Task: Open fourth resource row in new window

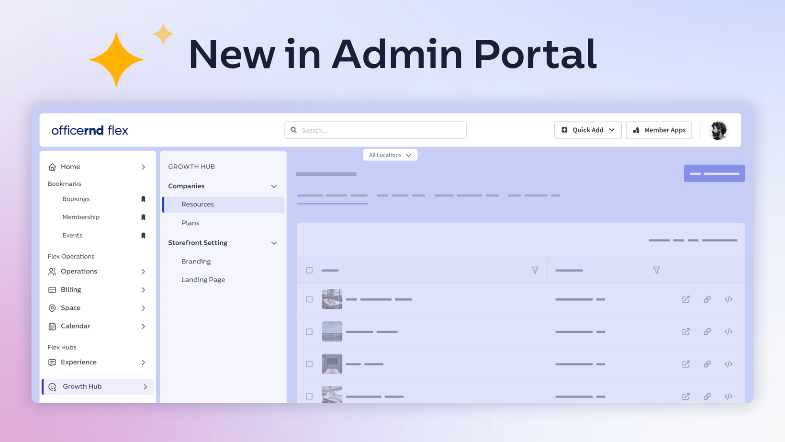Action: (686, 397)
